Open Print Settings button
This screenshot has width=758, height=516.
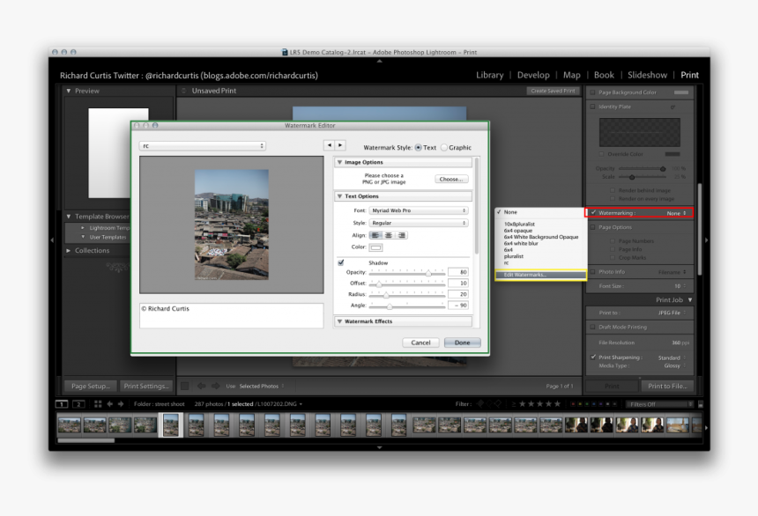[x=146, y=386]
